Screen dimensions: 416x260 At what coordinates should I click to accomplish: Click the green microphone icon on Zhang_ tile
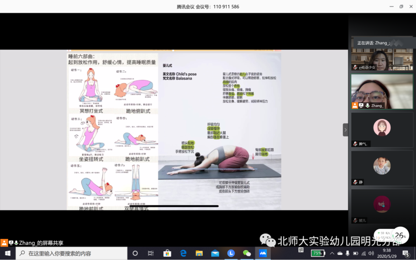tap(368, 105)
